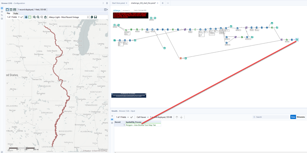Viewport: 307px width, 153px height.
Task: Select the highlighted Browse tool at workflow end
Action: (297, 40)
